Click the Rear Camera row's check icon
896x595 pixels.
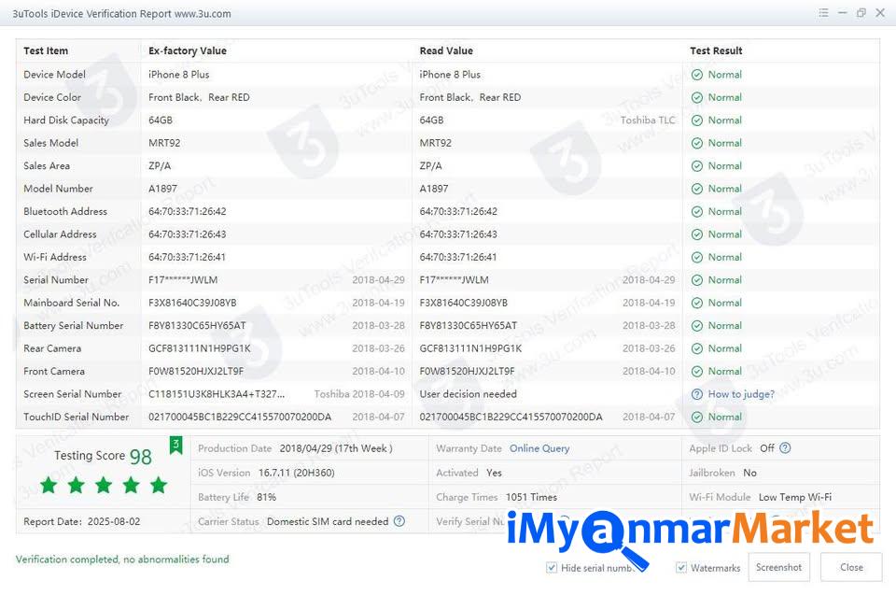coord(696,349)
